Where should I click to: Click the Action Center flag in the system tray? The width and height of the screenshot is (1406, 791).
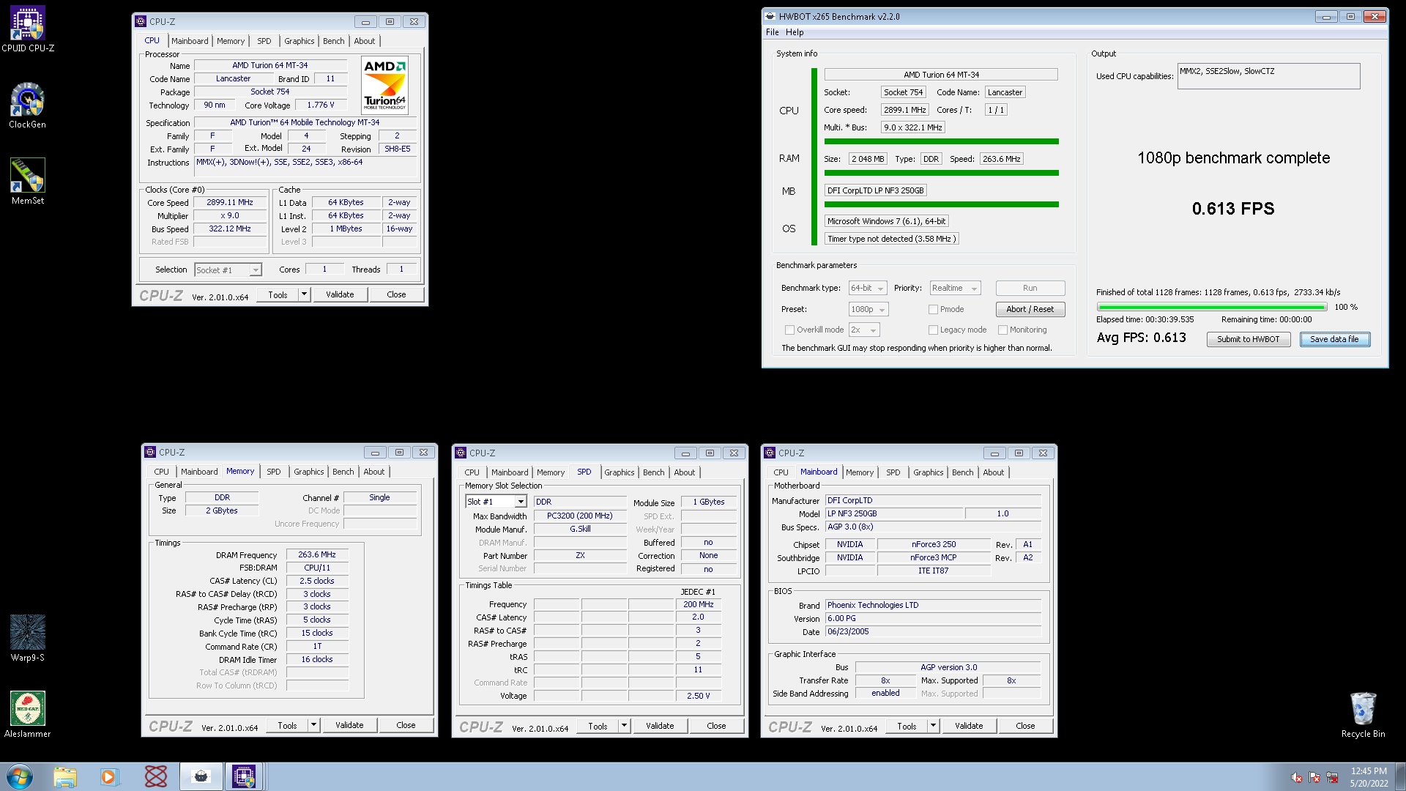(x=1314, y=778)
